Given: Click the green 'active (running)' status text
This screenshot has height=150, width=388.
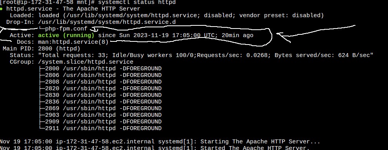Looking at the screenshot, I should coord(66,35).
